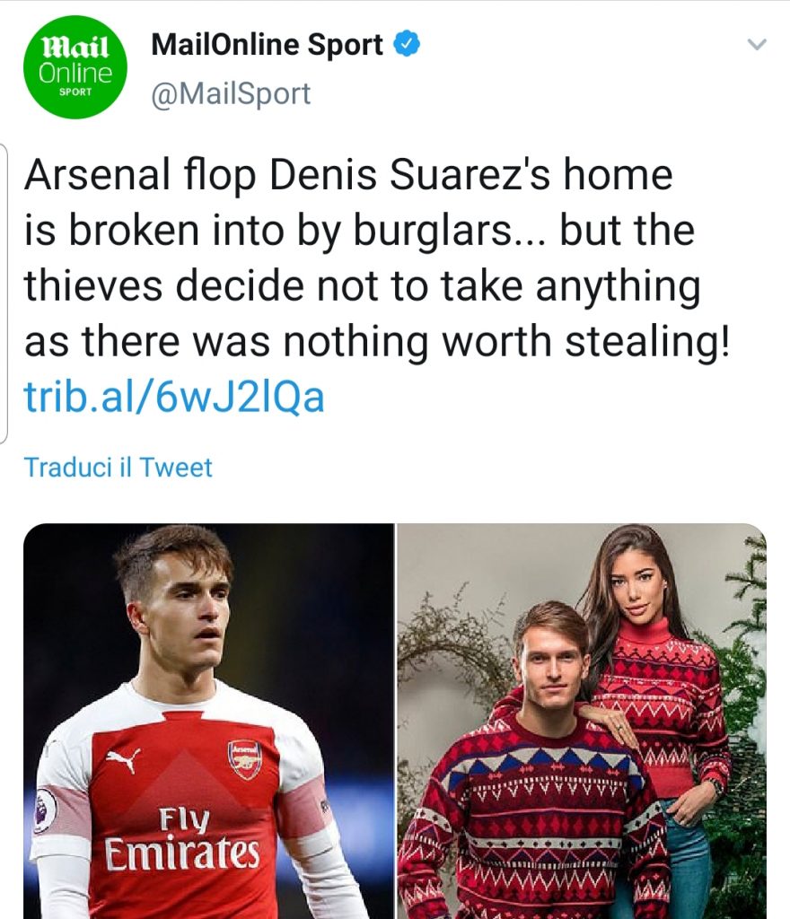Open the @MailSport handle profile
Viewport: 790px width, 919px height.
(231, 93)
